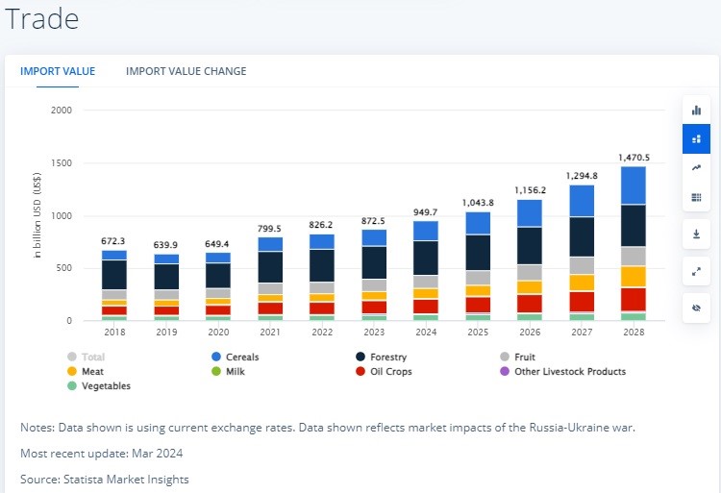The image size is (721, 493).
Task: Toggle Fruit series in legend
Action: coord(524,357)
